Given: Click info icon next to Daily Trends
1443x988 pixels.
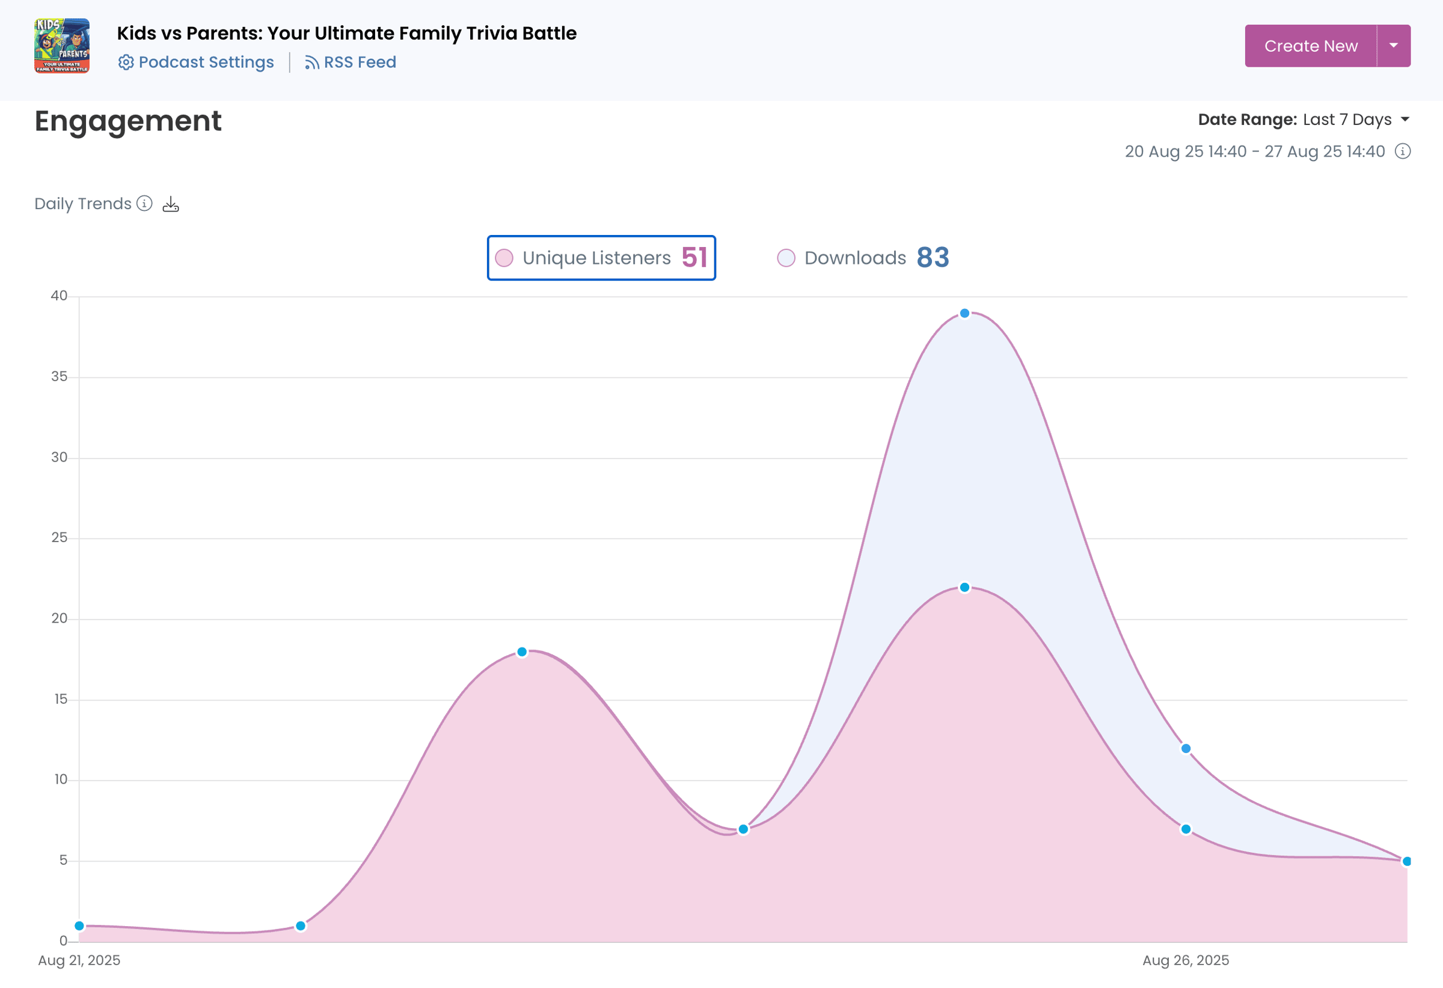Looking at the screenshot, I should coord(145,204).
